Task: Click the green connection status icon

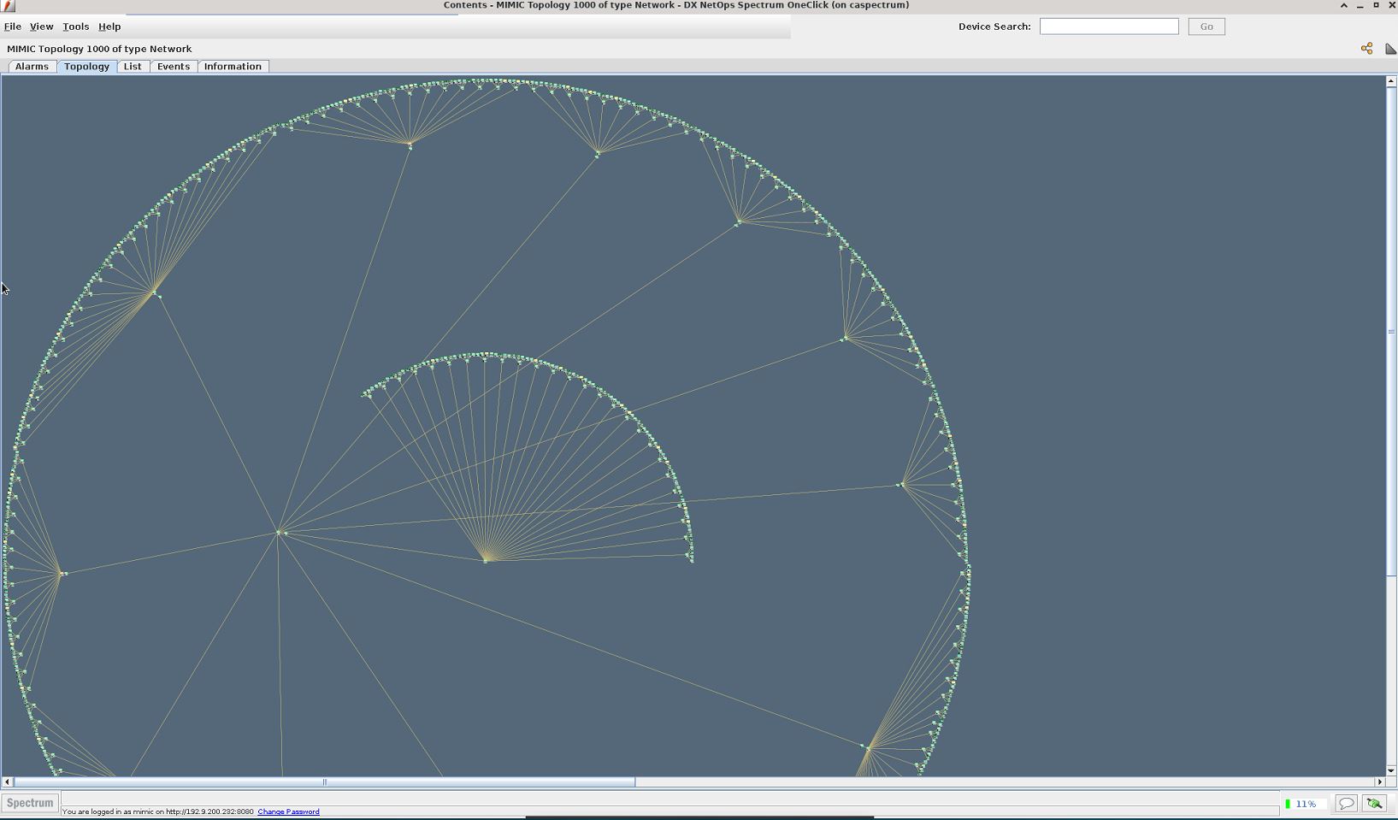Action: tap(1374, 804)
